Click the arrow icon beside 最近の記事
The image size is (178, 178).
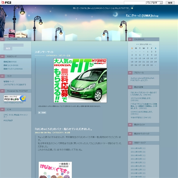click(130, 87)
